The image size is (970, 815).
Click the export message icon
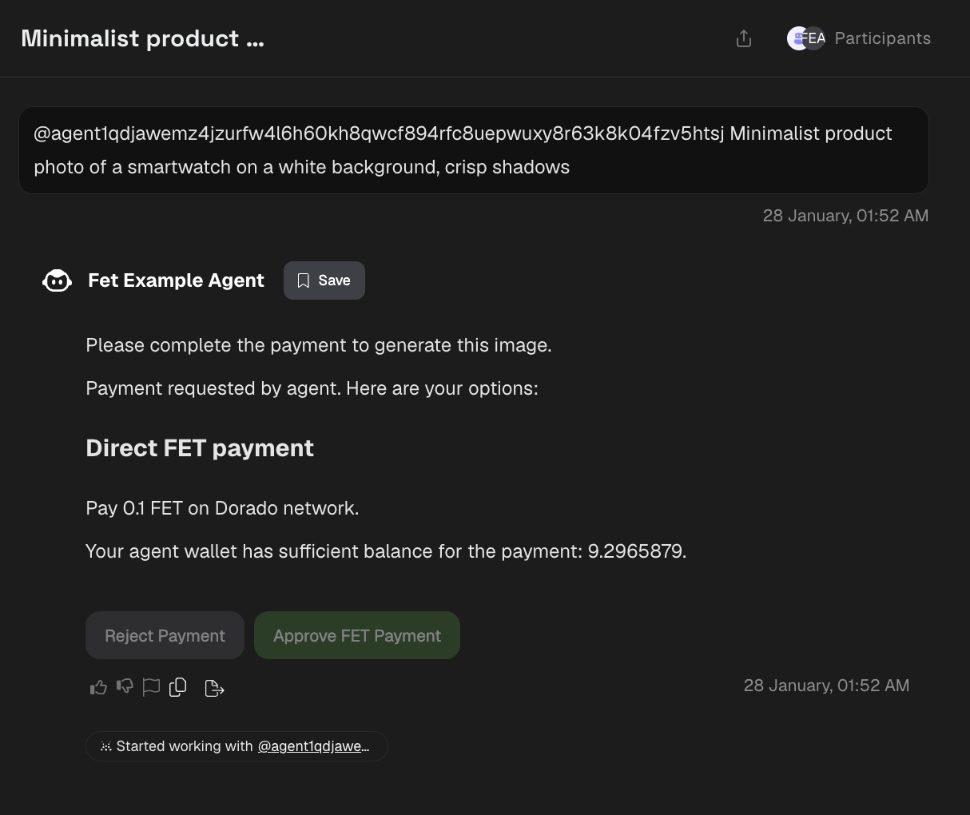pyautogui.click(x=213, y=686)
